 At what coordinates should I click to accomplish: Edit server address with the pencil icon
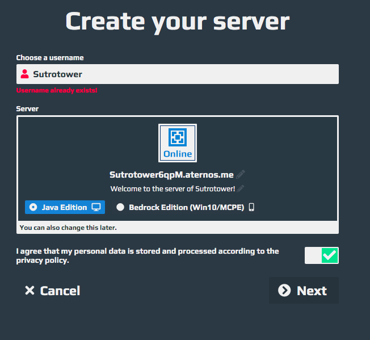tap(241, 174)
